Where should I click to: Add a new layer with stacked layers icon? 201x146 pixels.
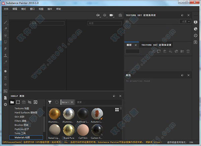pos(164,51)
